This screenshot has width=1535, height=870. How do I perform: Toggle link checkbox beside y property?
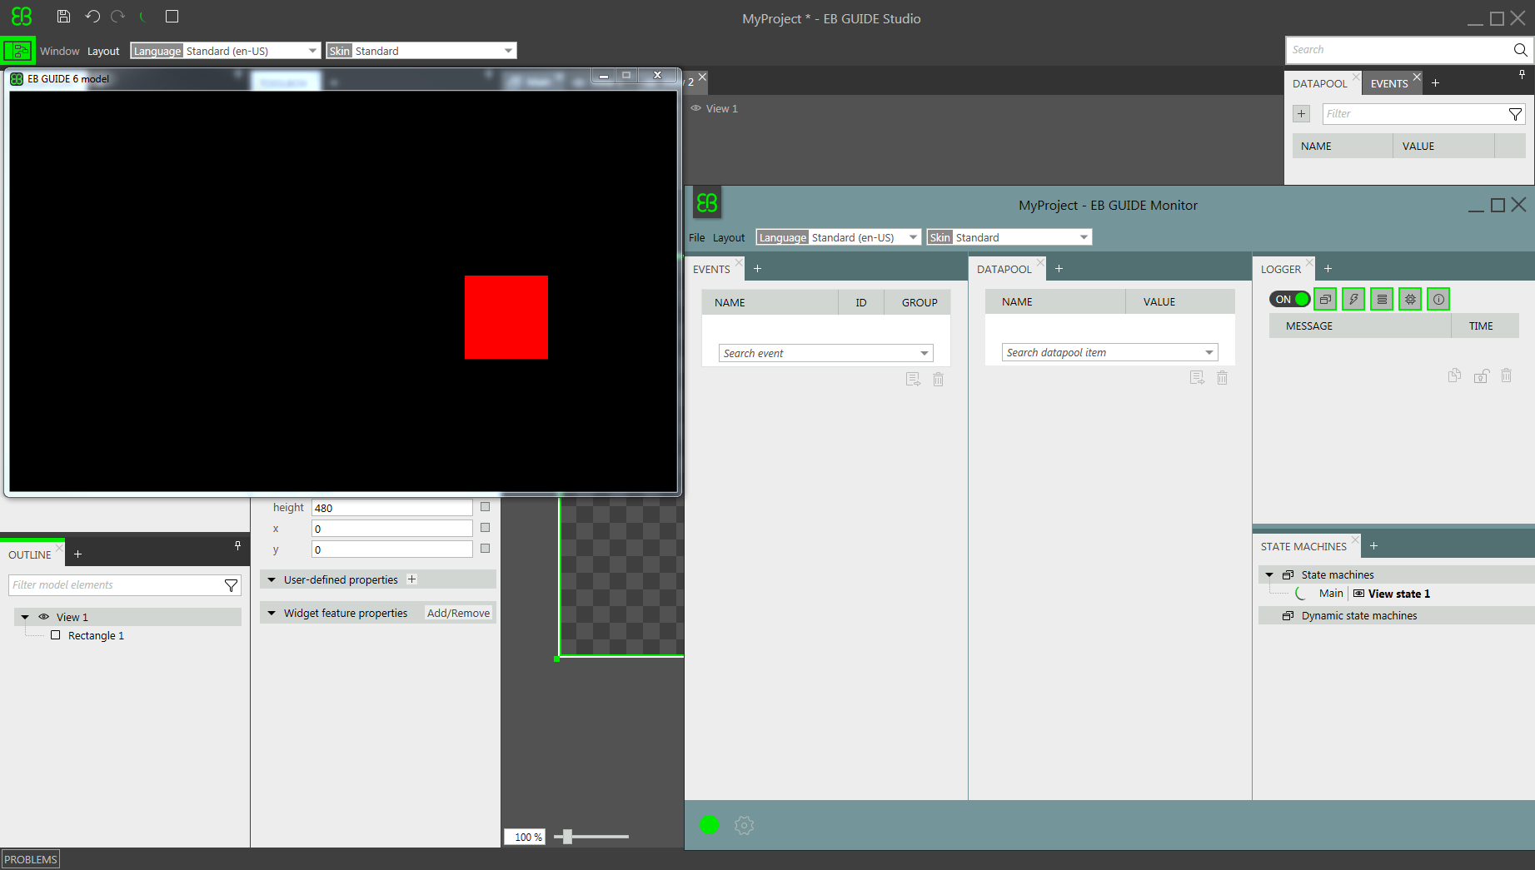coord(485,549)
